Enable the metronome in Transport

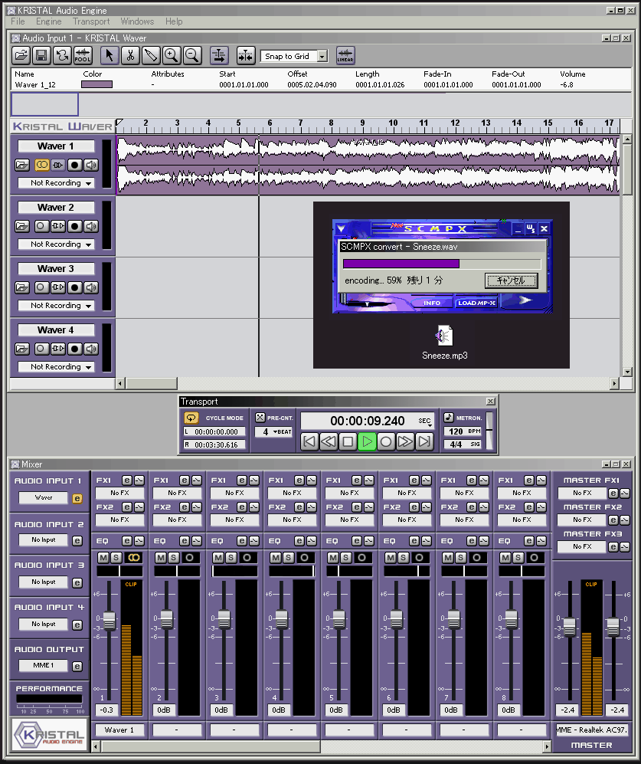point(448,418)
